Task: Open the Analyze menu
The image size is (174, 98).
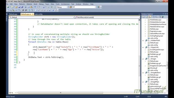Action: 78,4
